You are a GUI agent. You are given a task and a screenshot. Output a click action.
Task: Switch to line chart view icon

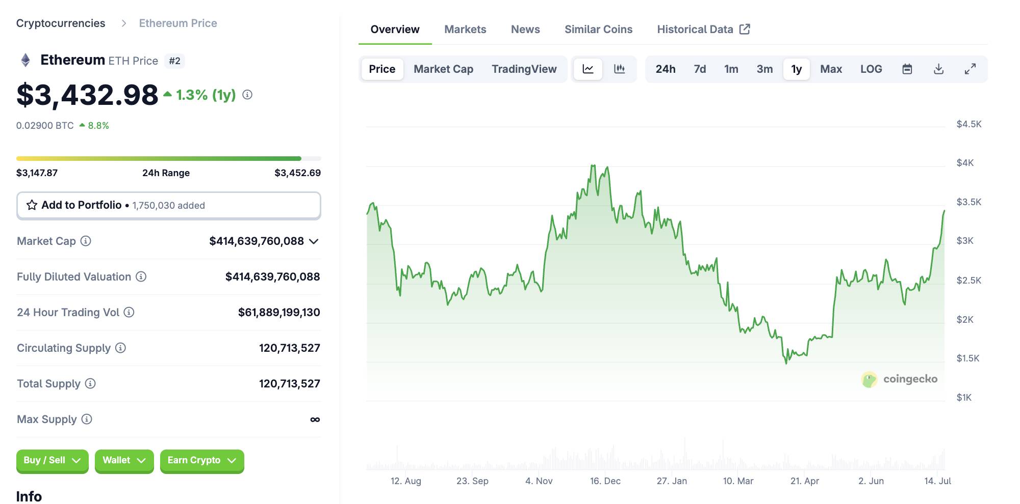coord(588,69)
